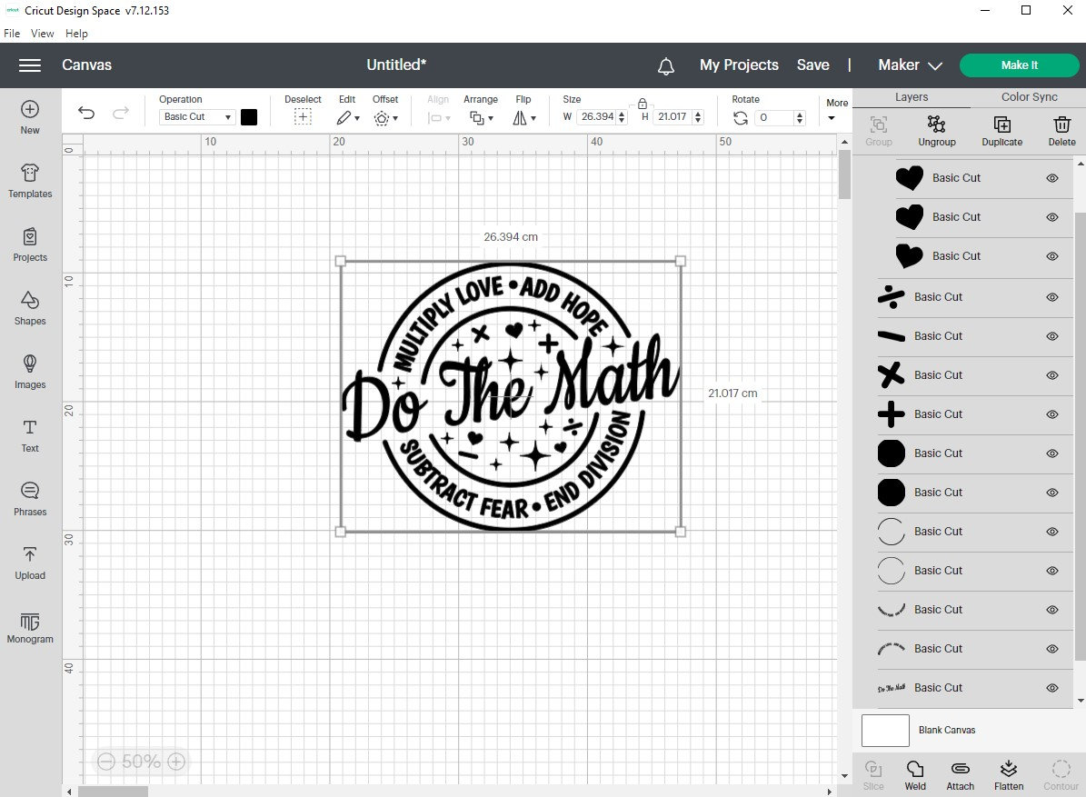The image size is (1086, 797).
Task: Hide the X shape Basic Cut layer
Action: [x=1052, y=375]
